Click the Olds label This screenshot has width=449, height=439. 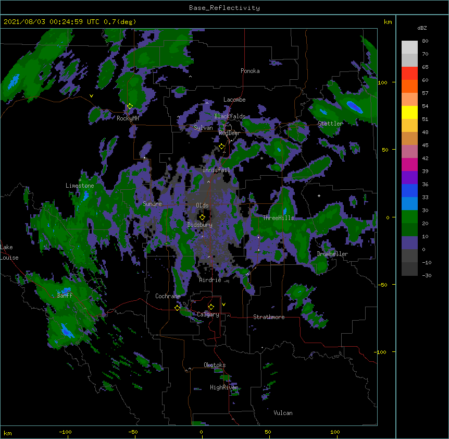202,205
